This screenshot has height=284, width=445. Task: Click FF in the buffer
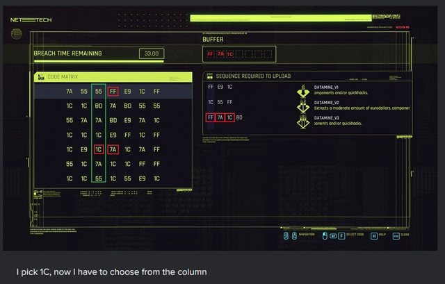[x=210, y=54]
